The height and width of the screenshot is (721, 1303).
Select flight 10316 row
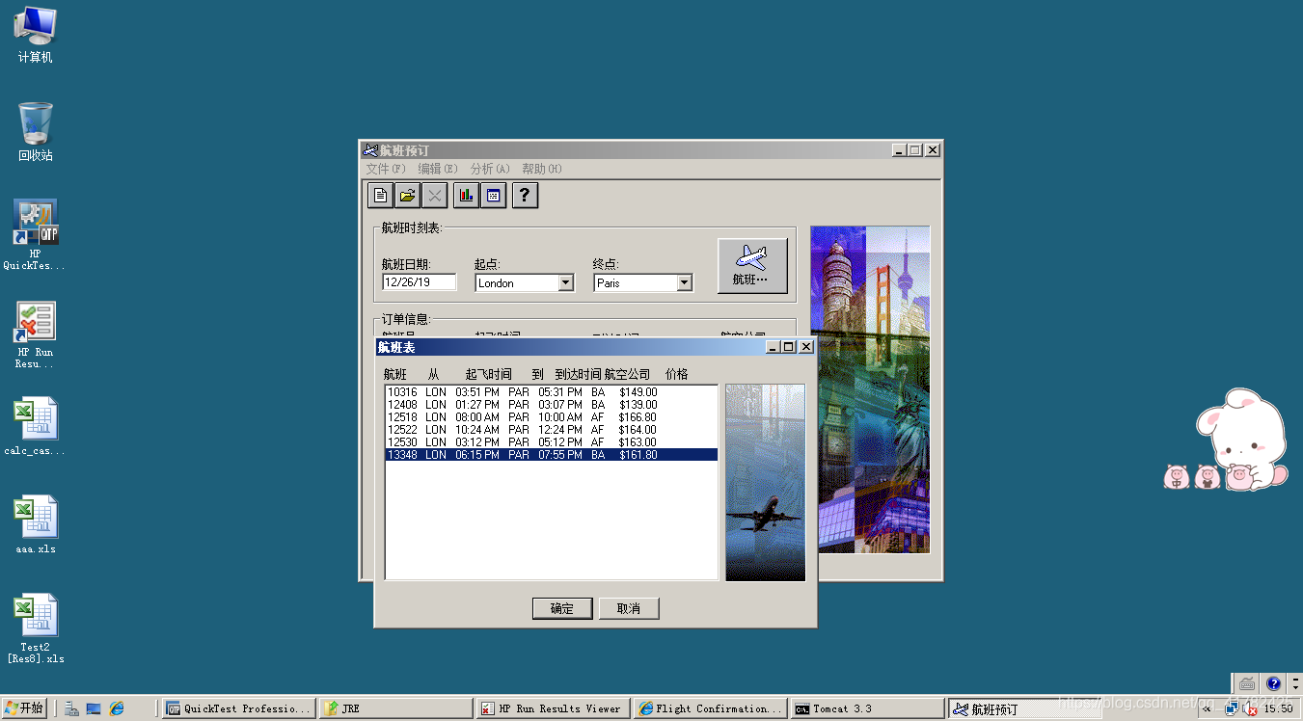(551, 392)
